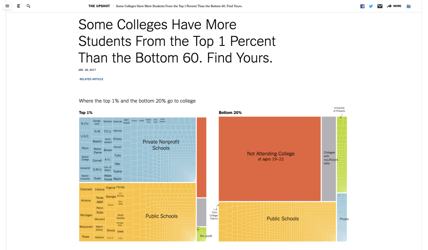Open the Related Article link

(91, 79)
